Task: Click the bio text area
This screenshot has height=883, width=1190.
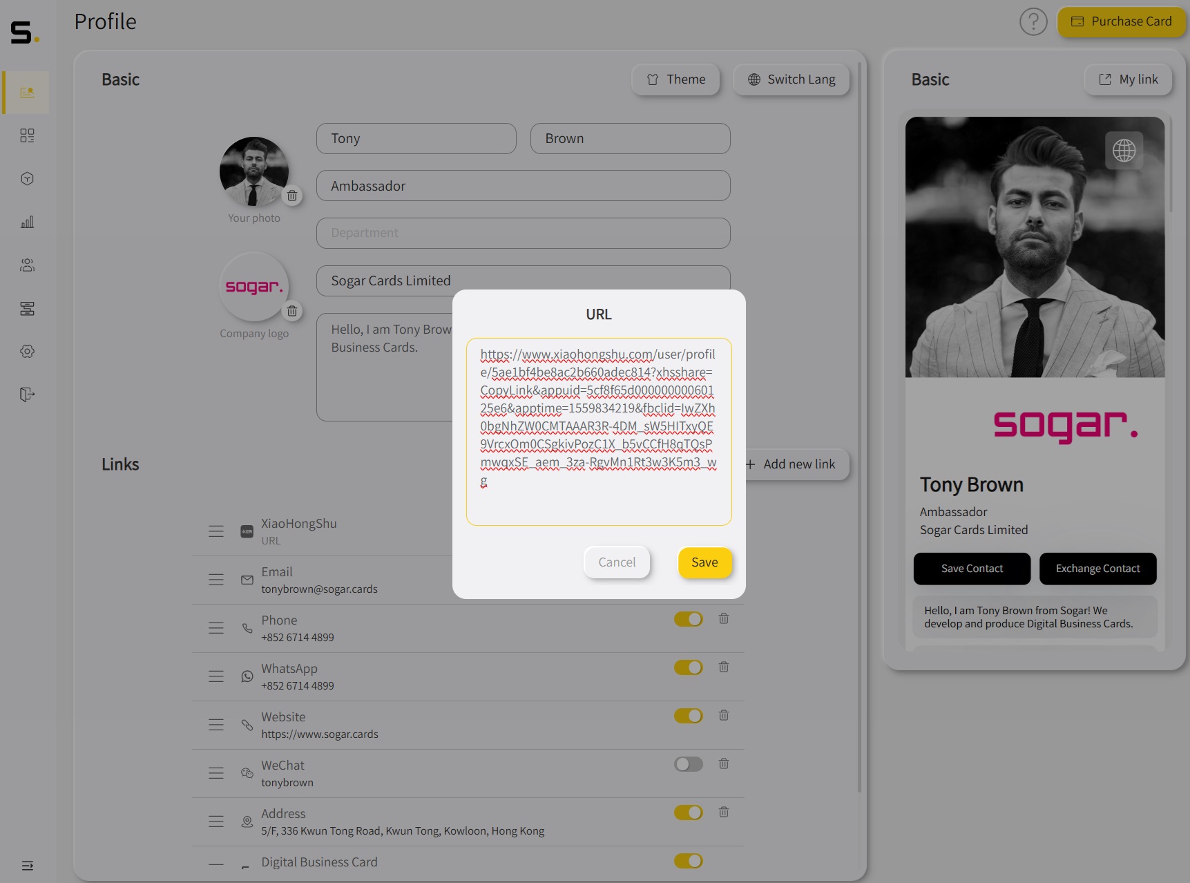Action: pyautogui.click(x=384, y=368)
